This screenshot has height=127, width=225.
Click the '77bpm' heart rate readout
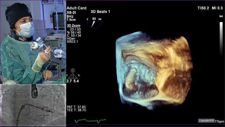(x=219, y=121)
